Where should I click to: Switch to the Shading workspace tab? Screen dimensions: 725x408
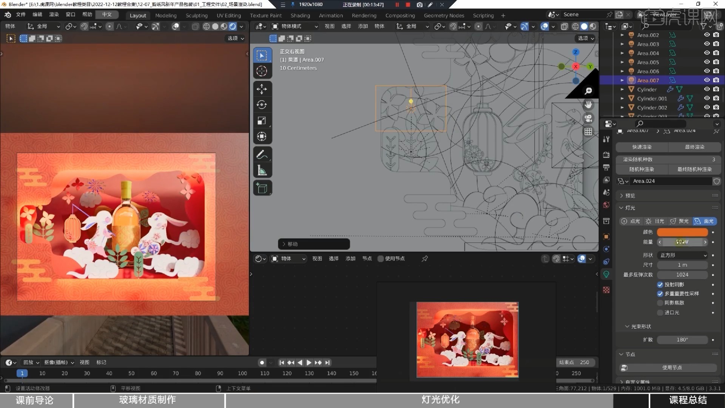300,15
